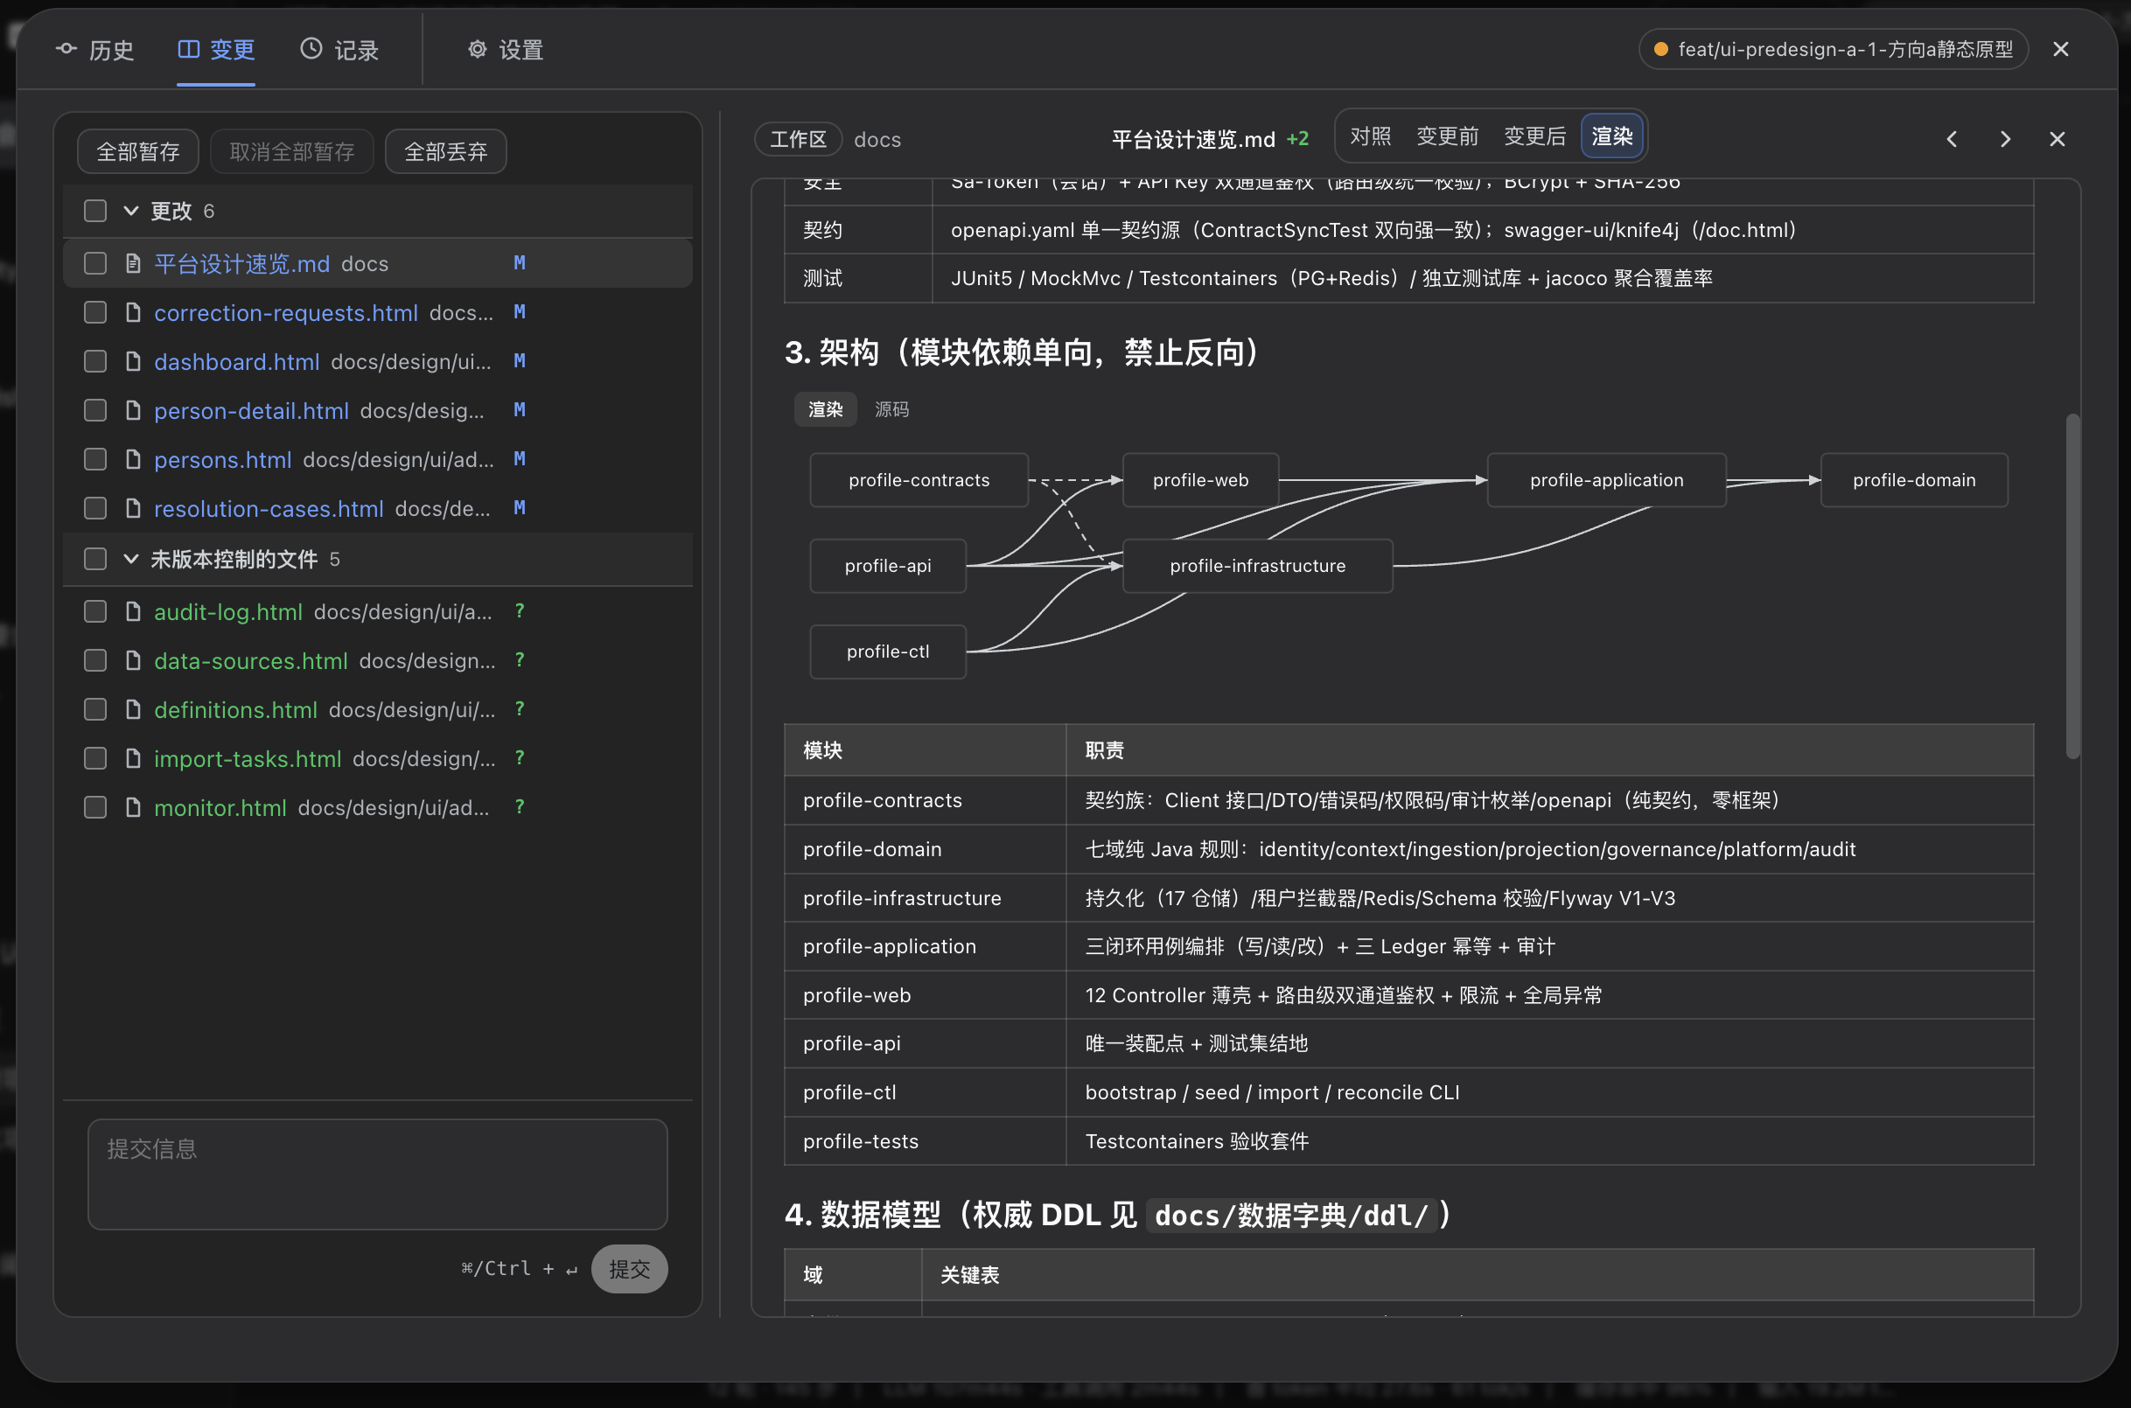Check definitions.html checkbox
The height and width of the screenshot is (1408, 2131).
click(x=95, y=709)
